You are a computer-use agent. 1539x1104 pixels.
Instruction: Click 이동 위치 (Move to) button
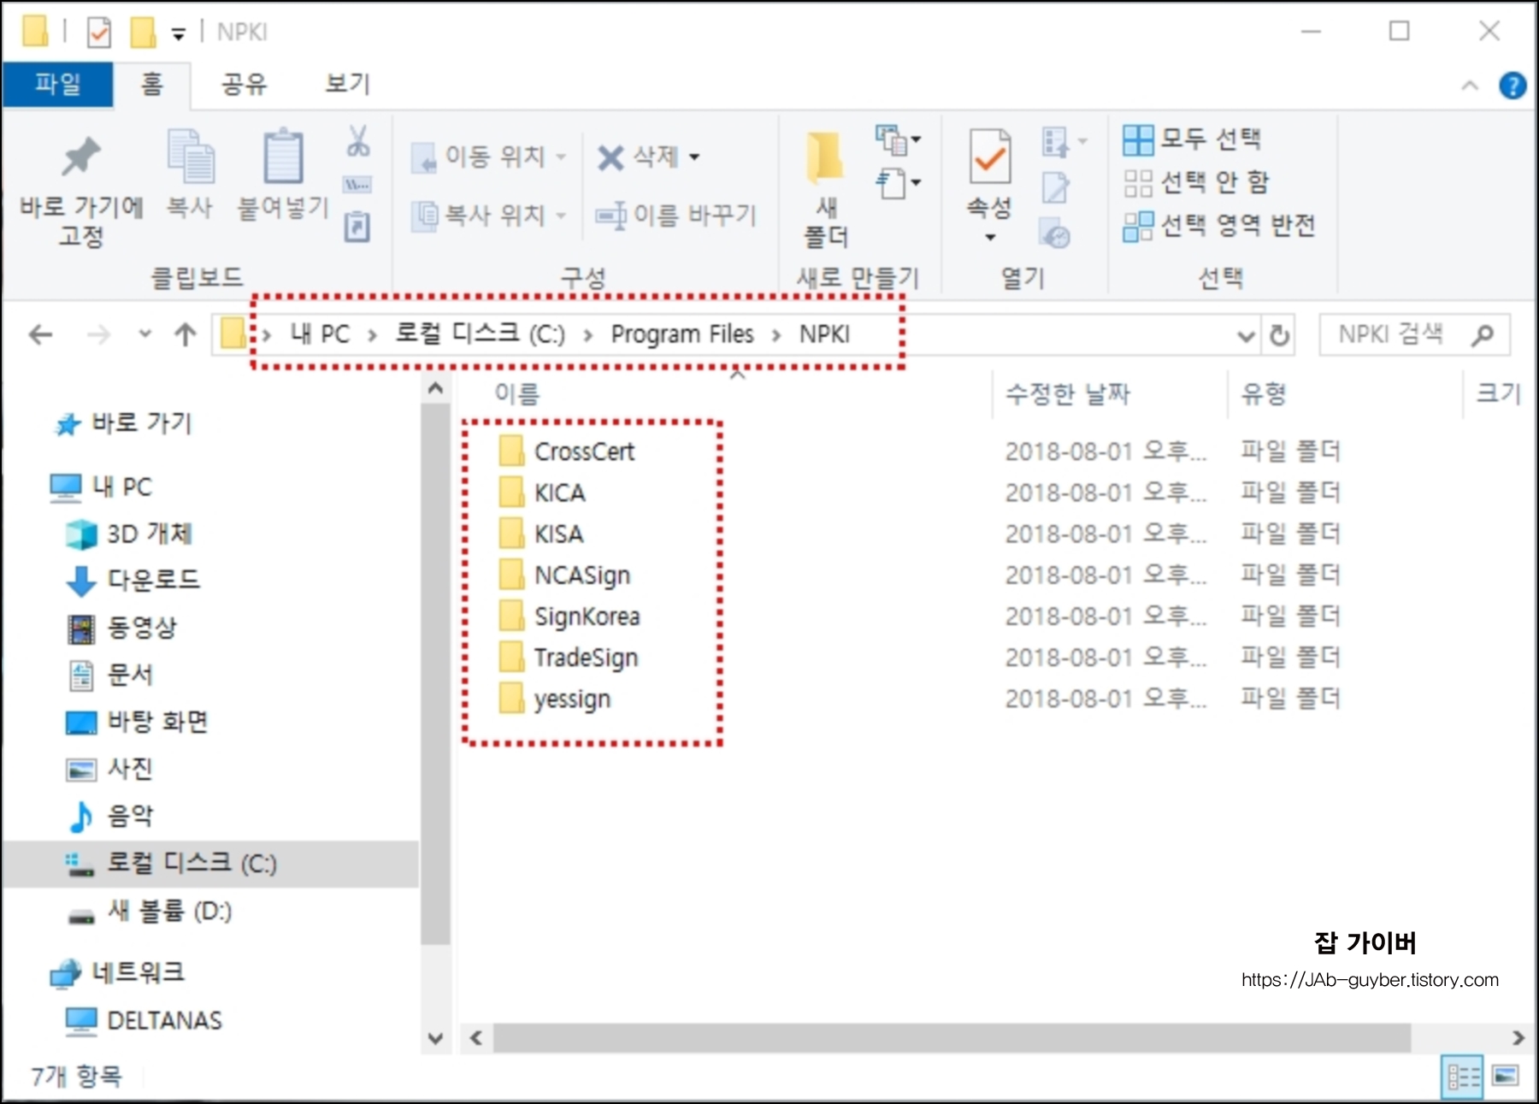pyautogui.click(x=489, y=156)
